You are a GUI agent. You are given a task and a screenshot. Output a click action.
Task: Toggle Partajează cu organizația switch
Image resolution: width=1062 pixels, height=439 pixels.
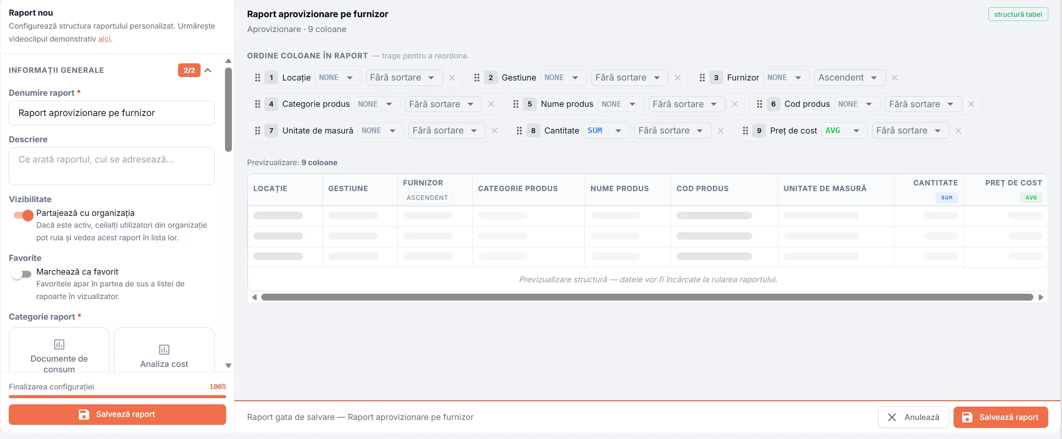[x=23, y=215]
